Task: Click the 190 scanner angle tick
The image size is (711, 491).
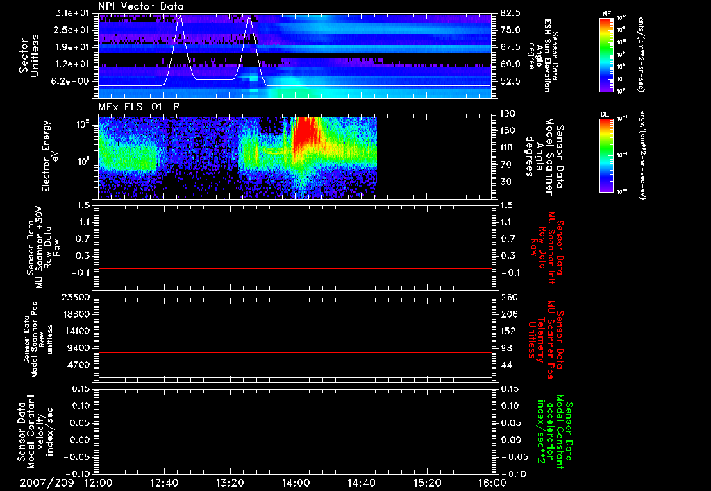Action: coord(508,114)
